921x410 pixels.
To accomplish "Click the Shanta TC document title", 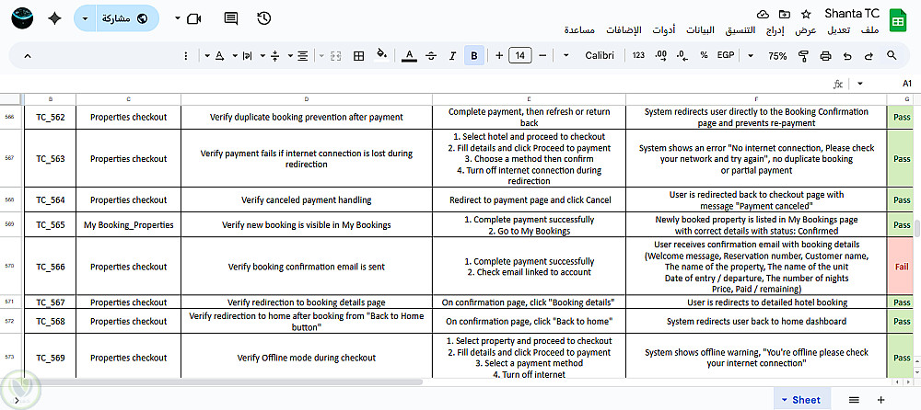I will pyautogui.click(x=852, y=14).
